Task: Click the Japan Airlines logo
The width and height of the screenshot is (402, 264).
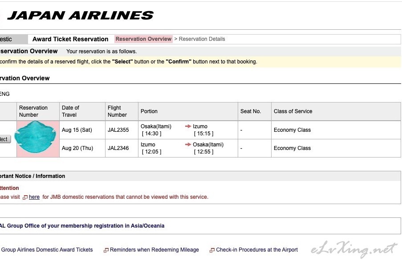Action: point(80,16)
